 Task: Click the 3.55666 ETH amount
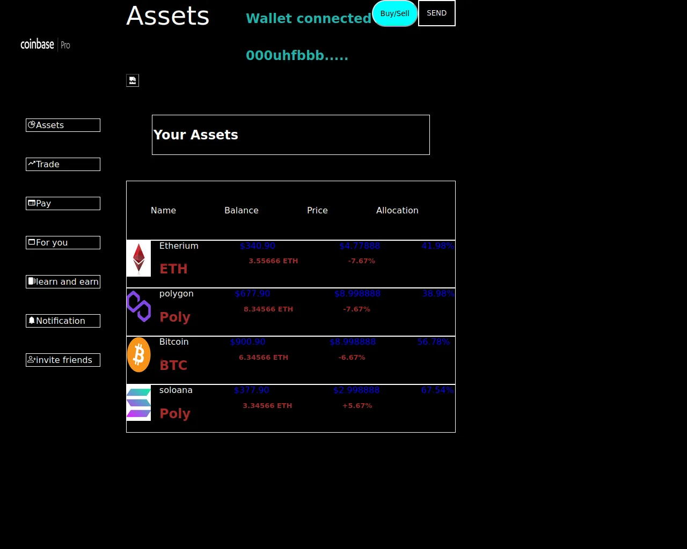coord(273,261)
